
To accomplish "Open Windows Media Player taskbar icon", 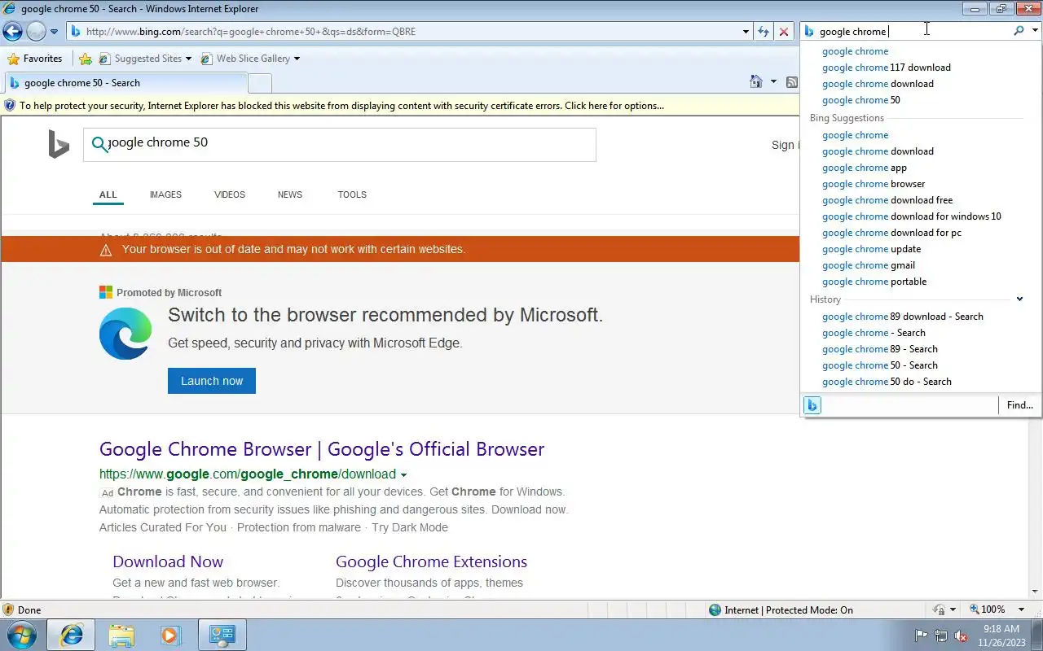I will tap(170, 635).
